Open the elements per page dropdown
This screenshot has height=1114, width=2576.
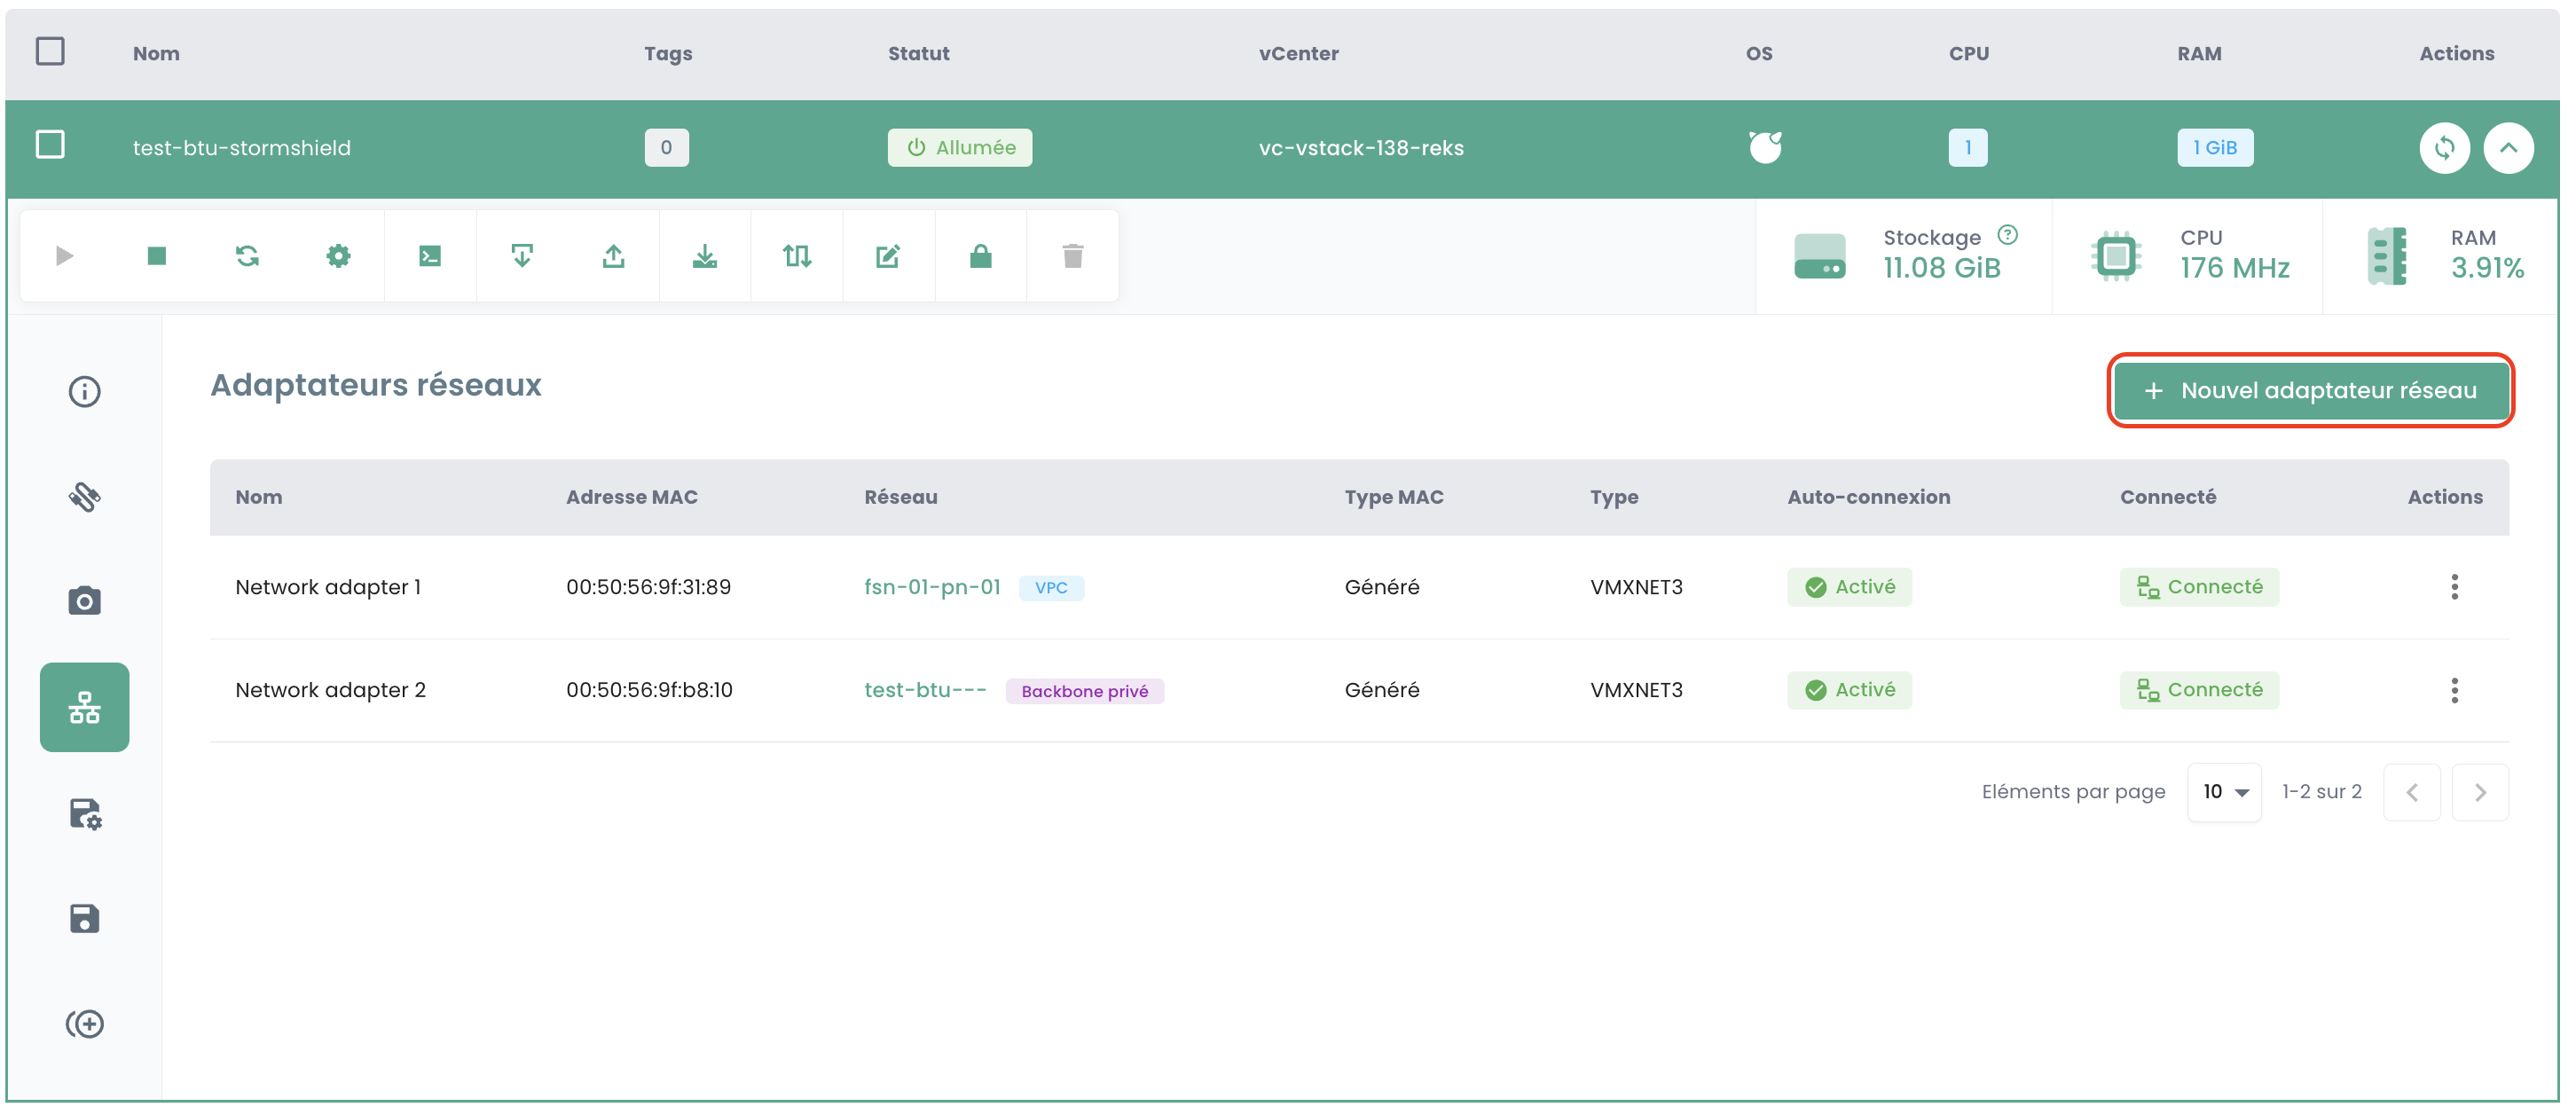pyautogui.click(x=2224, y=792)
